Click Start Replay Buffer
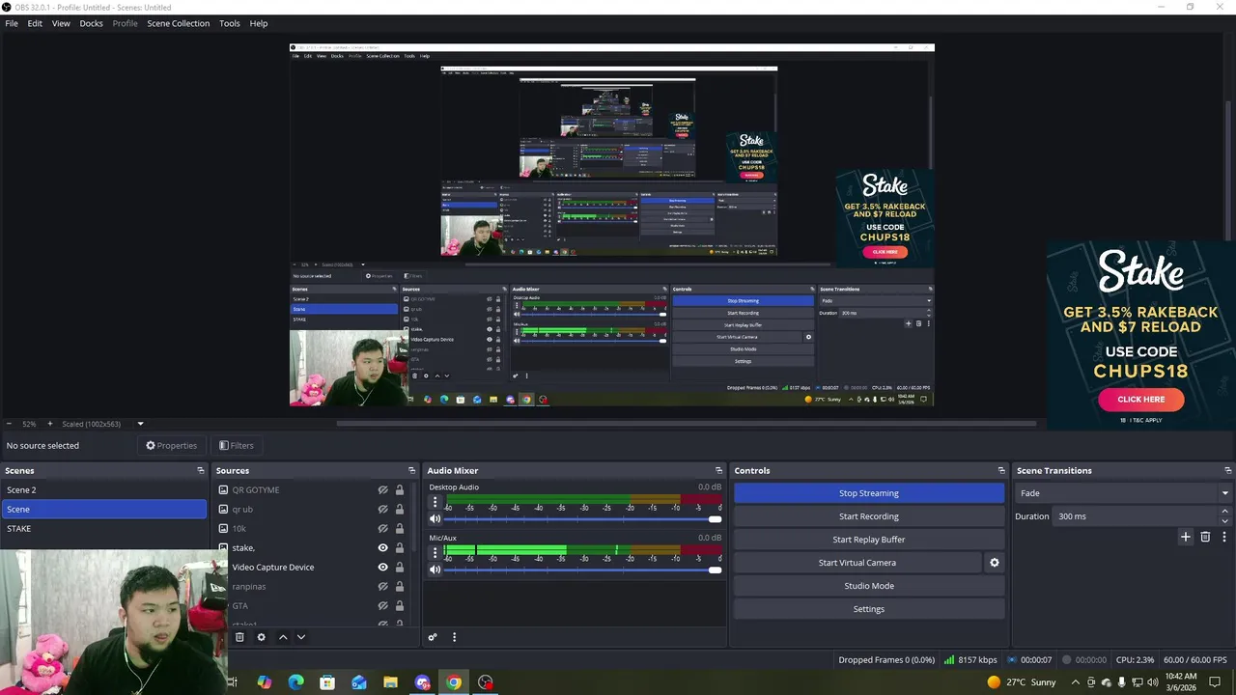The image size is (1236, 695). pos(869,540)
